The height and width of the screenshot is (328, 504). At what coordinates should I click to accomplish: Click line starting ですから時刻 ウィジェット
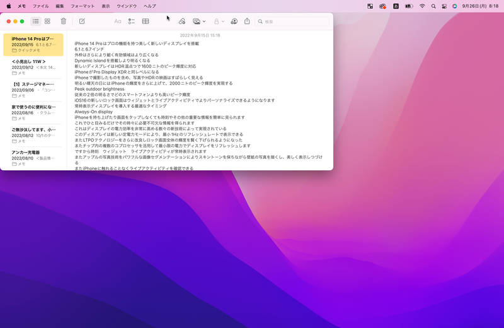click(140, 151)
